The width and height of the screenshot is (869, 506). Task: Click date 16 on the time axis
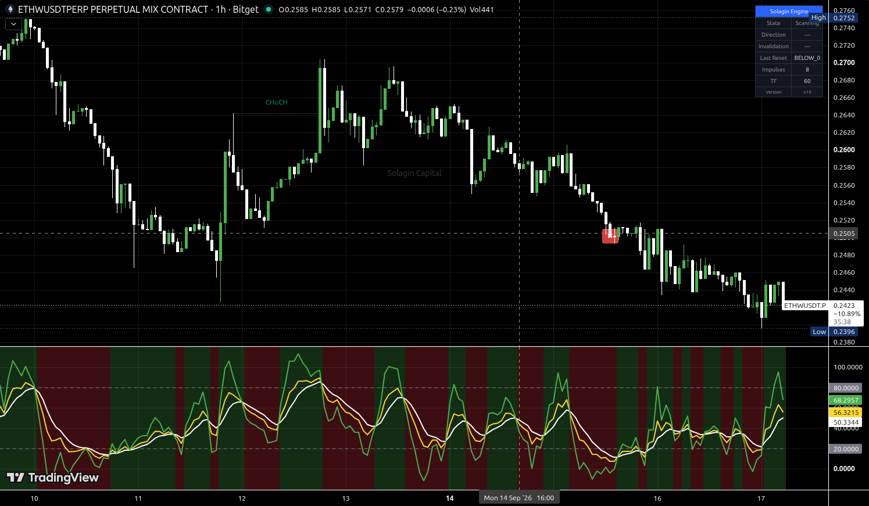[x=657, y=498]
